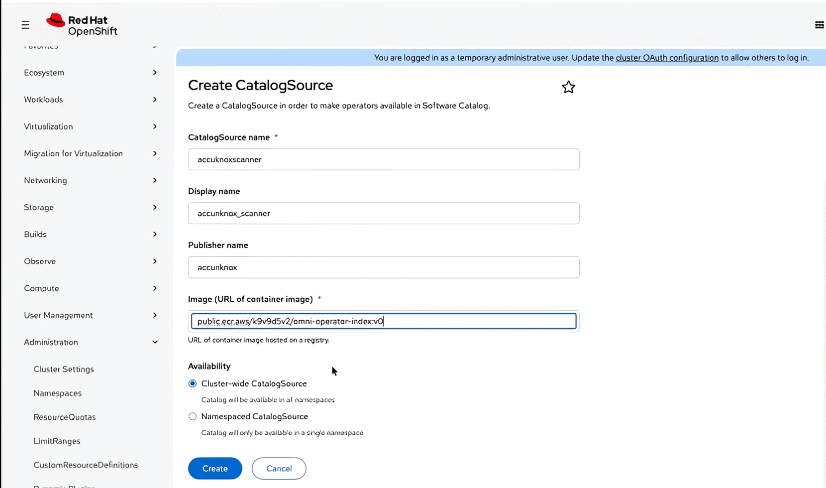Collapse the Administration navigation section

click(91, 342)
